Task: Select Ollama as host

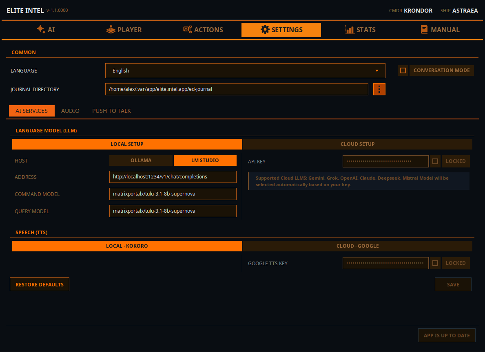Action: point(141,161)
